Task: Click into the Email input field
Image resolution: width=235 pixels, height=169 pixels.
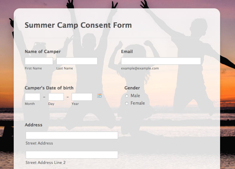Action: [x=161, y=61]
